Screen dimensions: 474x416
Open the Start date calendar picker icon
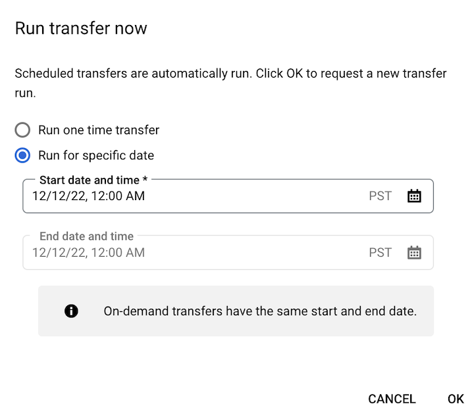414,196
